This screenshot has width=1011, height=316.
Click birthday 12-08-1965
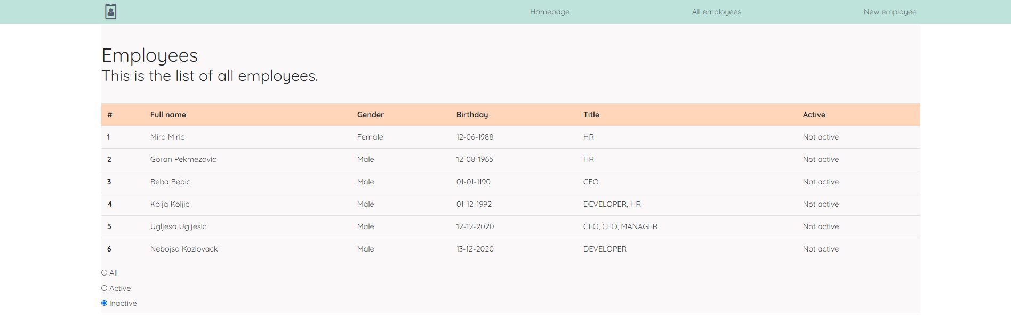tap(475, 159)
